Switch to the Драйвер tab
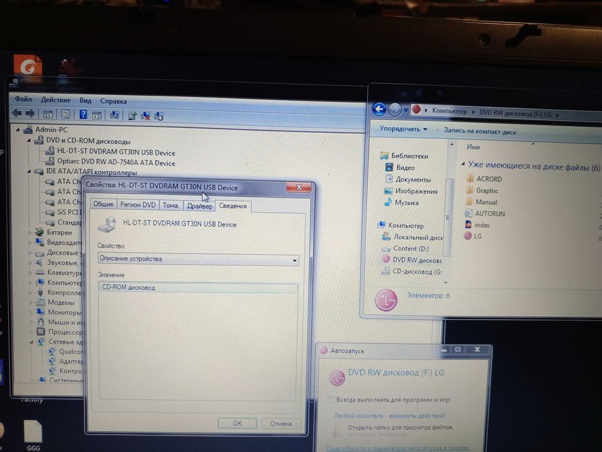This screenshot has width=602, height=452. tap(199, 206)
